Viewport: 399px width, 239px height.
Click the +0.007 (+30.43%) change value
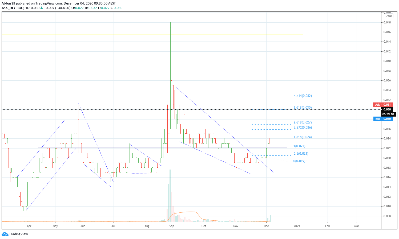(57, 8)
